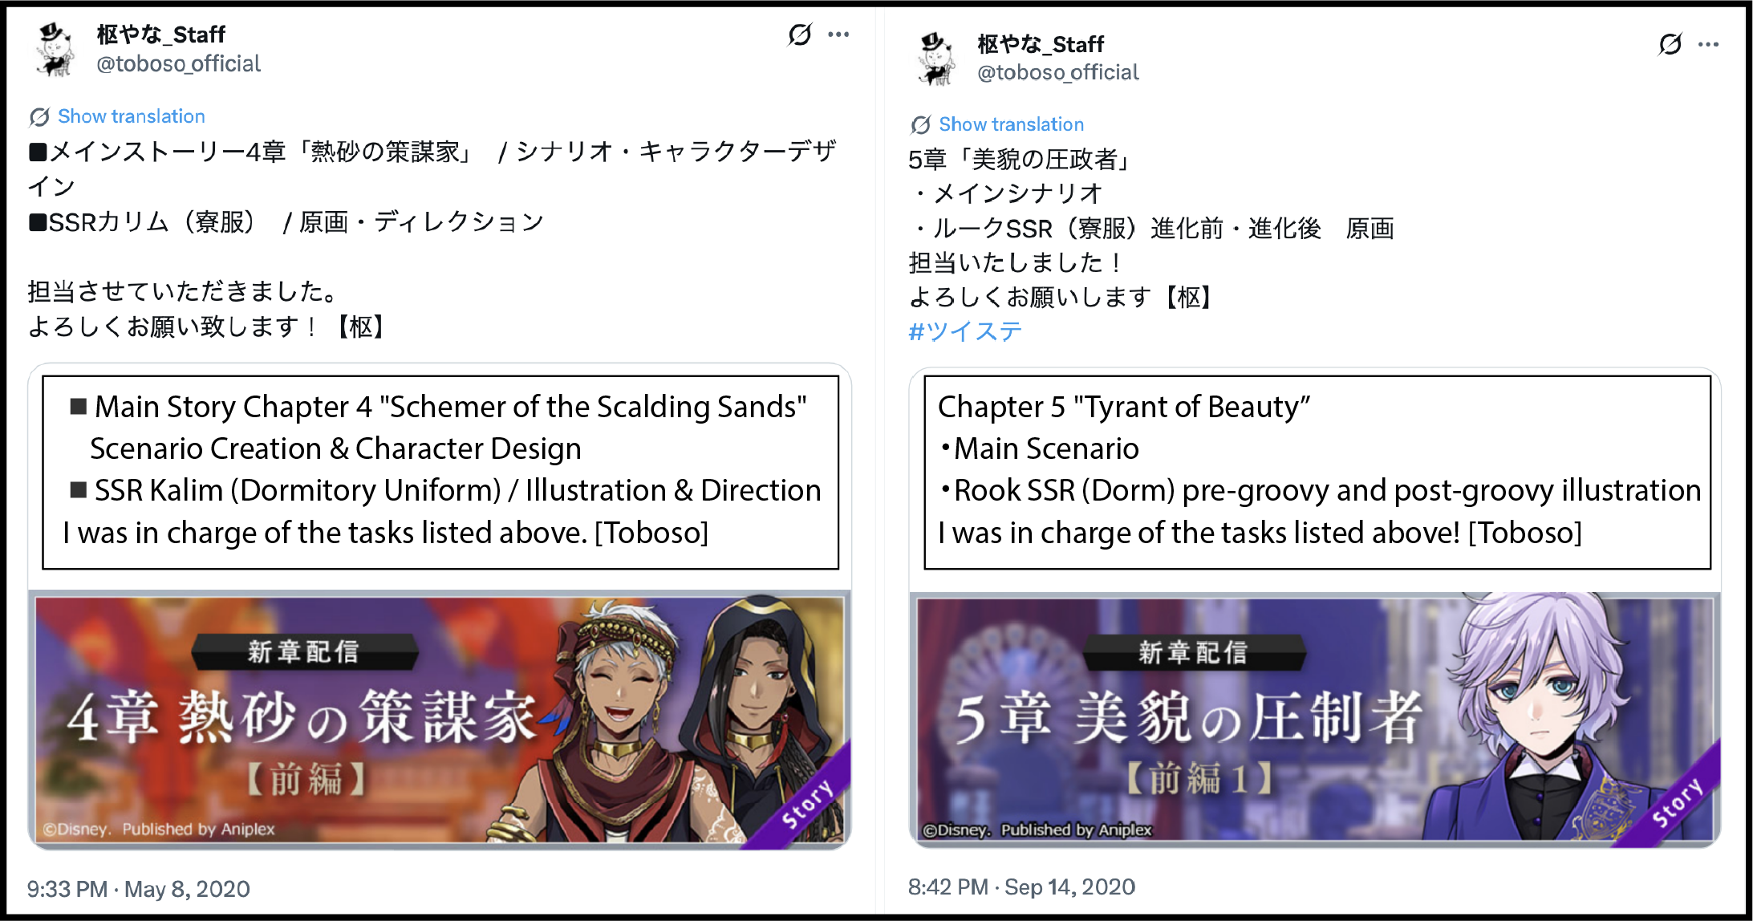Click Grok icon on right tweet header

tap(1670, 44)
